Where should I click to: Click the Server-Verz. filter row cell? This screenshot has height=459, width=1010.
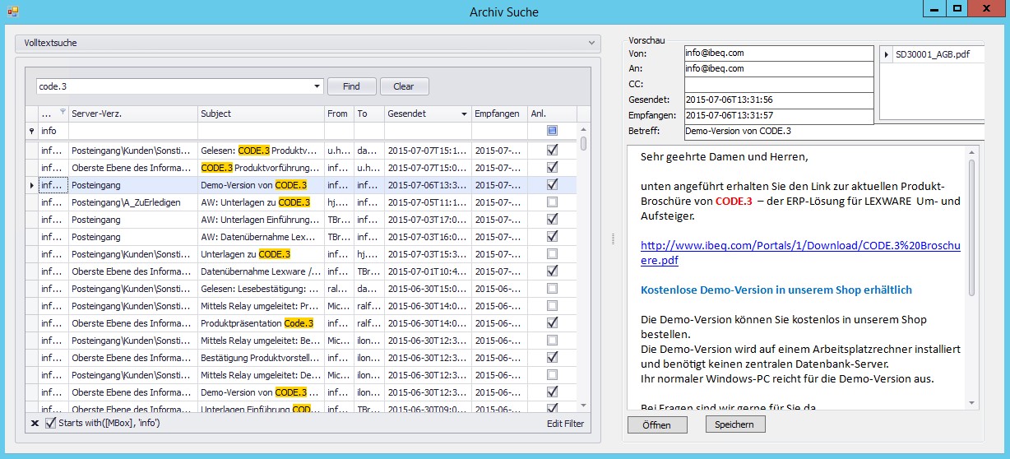pyautogui.click(x=132, y=131)
